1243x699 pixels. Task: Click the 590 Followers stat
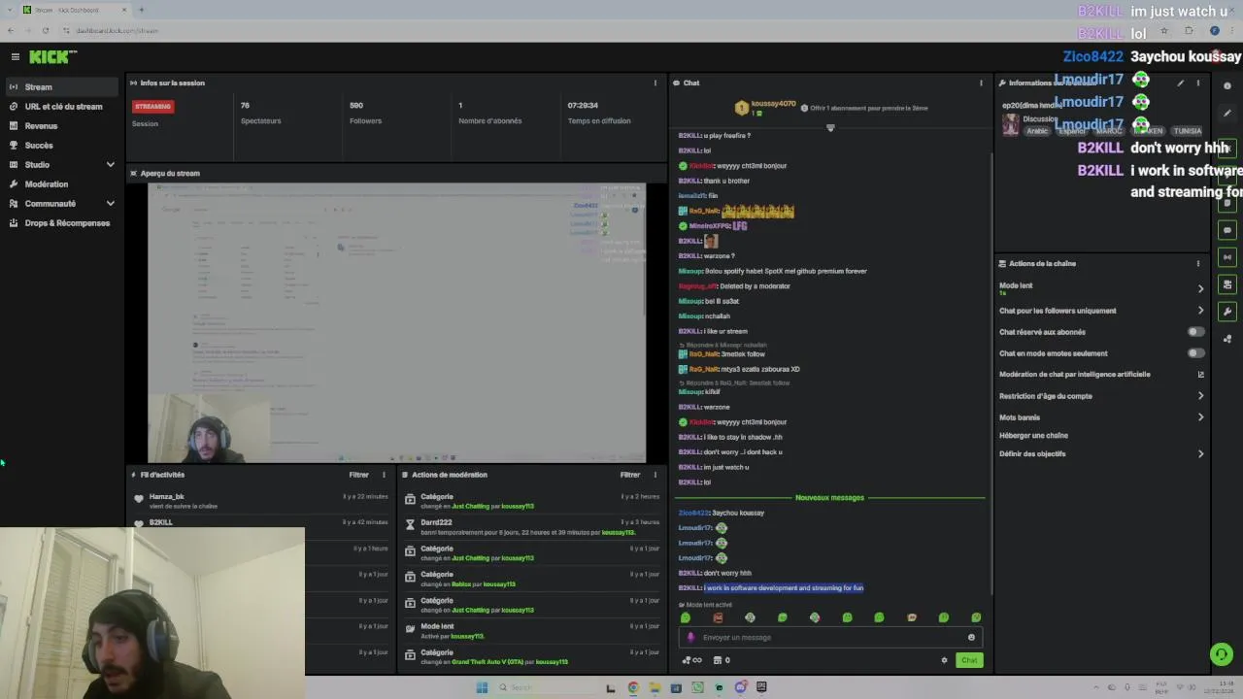tap(365, 113)
